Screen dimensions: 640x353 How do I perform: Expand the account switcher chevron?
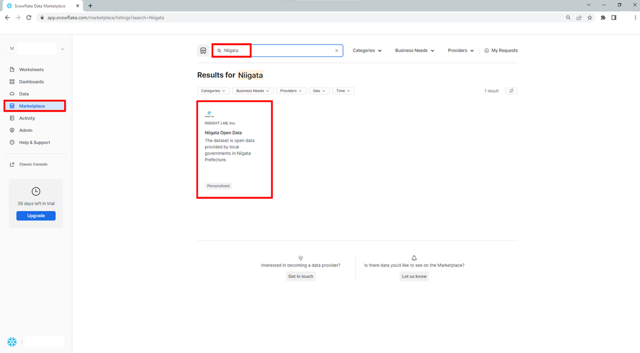coord(62,49)
